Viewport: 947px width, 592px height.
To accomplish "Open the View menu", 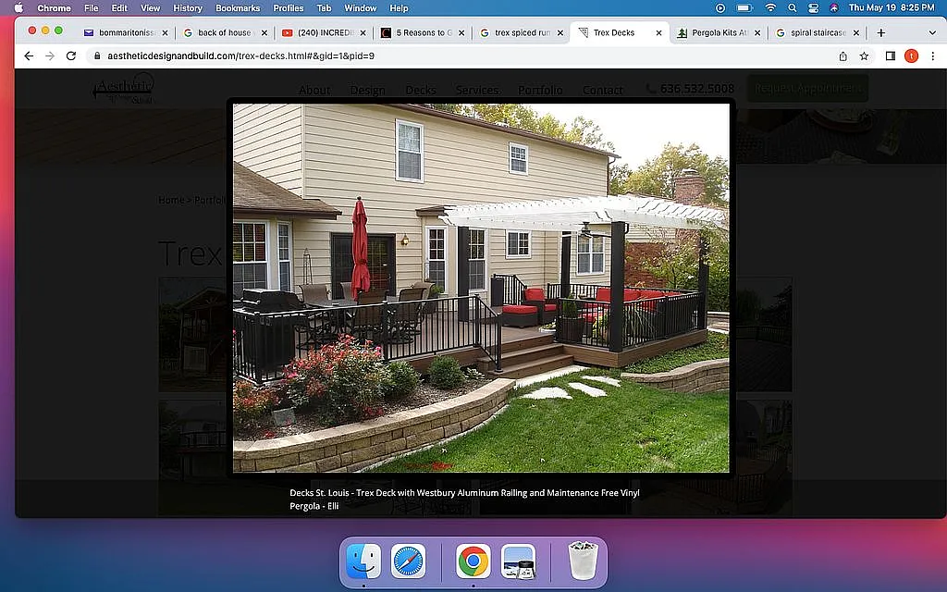I will (150, 7).
